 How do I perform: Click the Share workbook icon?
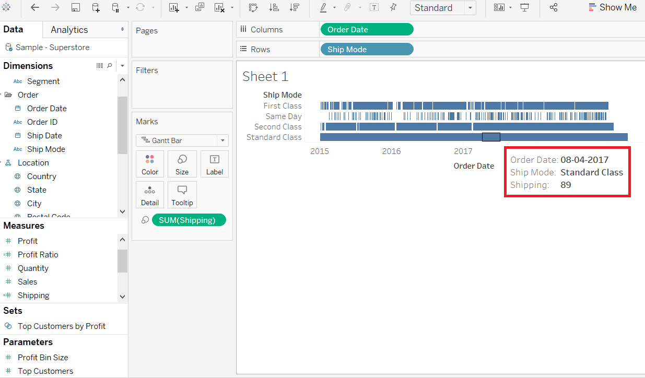pyautogui.click(x=554, y=7)
